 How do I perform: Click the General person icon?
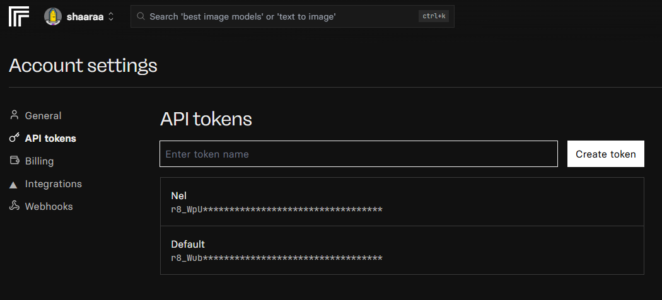(x=15, y=115)
